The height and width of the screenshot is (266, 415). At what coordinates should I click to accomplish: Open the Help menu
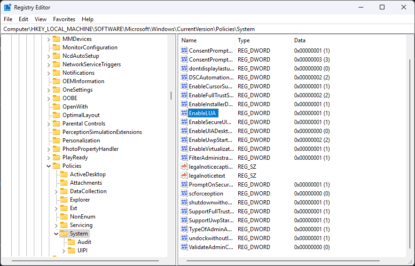(x=87, y=19)
